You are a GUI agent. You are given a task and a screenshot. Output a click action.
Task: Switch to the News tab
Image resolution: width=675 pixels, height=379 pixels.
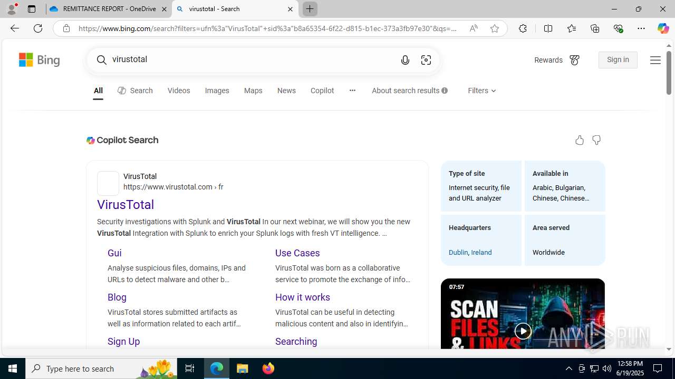(286, 91)
